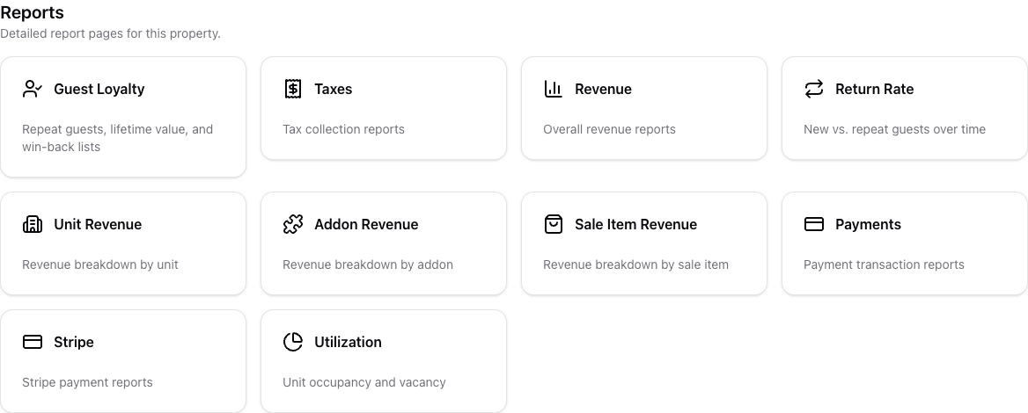Open the Return Rate report title
The width and height of the screenshot is (1028, 413).
(x=875, y=89)
